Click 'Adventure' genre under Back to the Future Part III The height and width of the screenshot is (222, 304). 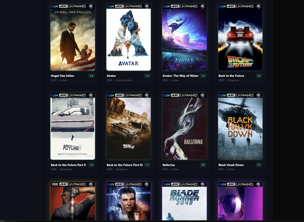point(122,169)
